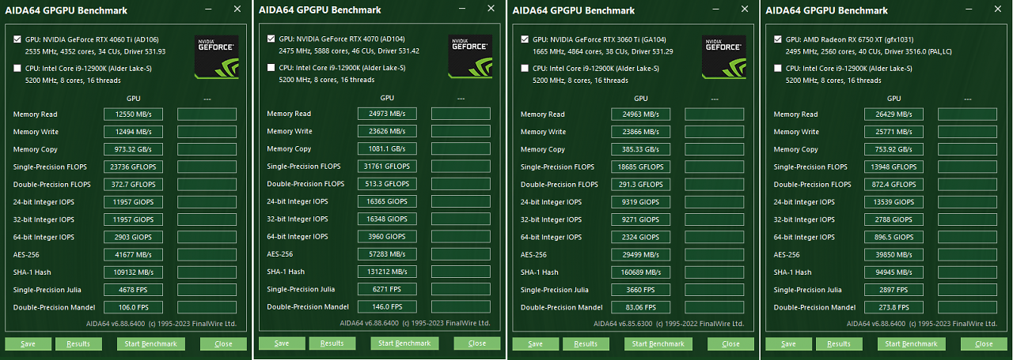This screenshot has width=1013, height=360.
Task: Minimize the RX 6750 XT benchmark window
Action: pyautogui.click(x=968, y=9)
